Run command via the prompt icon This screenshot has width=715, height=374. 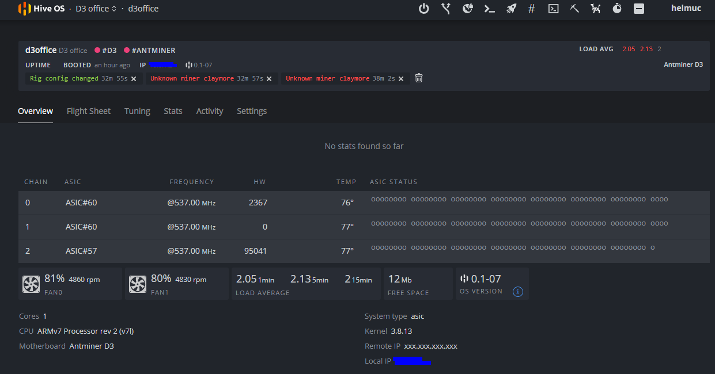click(x=490, y=9)
